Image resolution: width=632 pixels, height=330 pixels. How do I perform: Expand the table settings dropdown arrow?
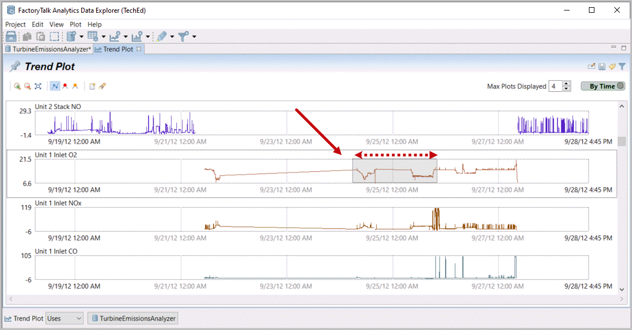click(103, 37)
